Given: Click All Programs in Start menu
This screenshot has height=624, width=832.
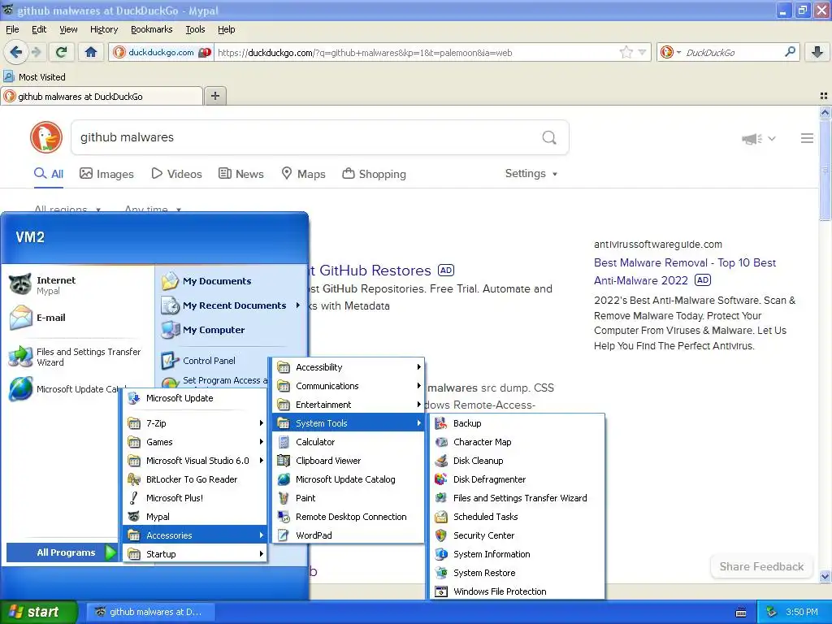Looking at the screenshot, I should tap(62, 552).
